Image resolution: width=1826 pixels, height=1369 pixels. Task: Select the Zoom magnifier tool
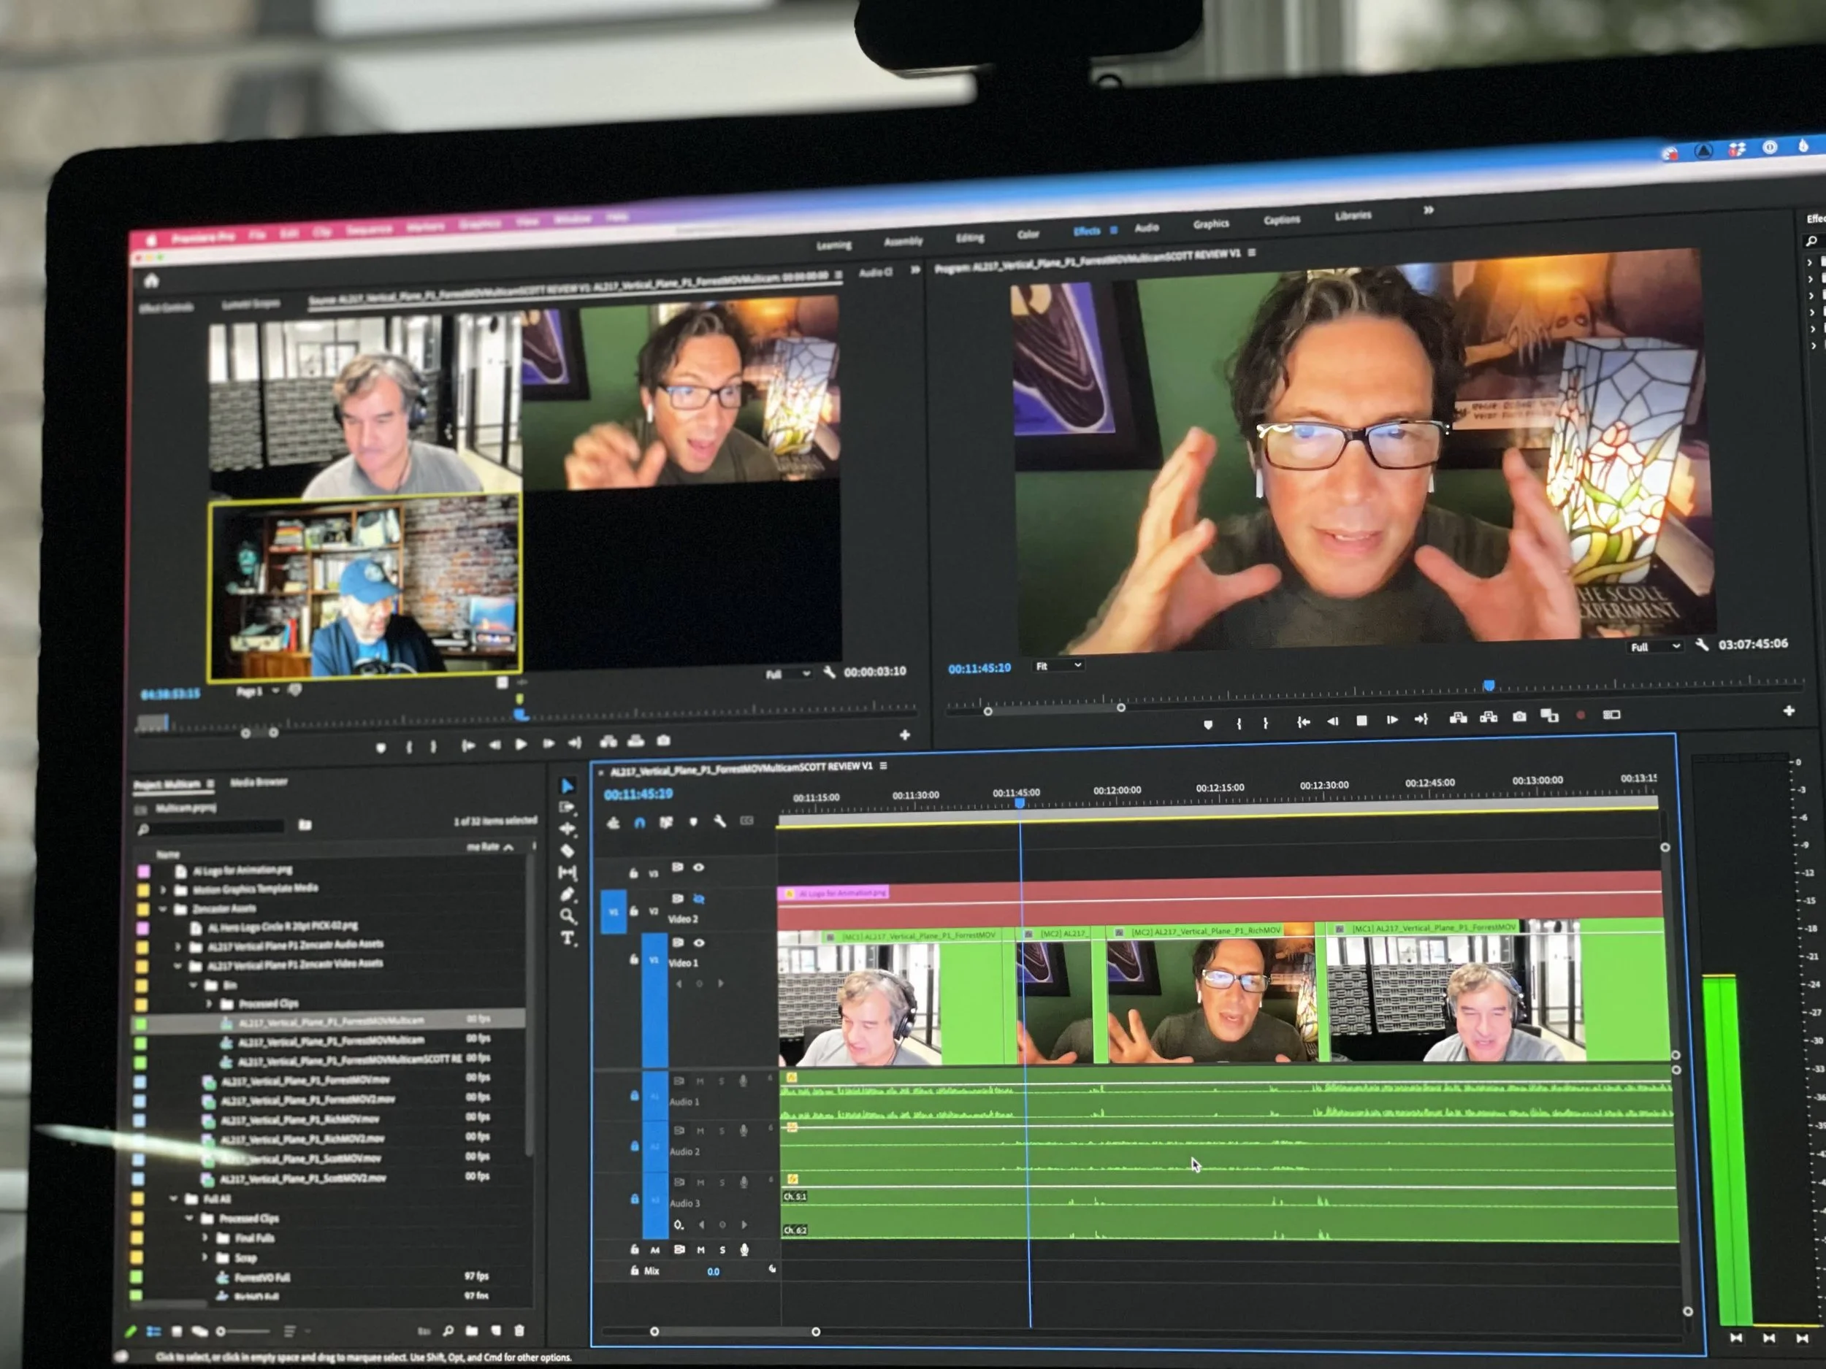(568, 916)
